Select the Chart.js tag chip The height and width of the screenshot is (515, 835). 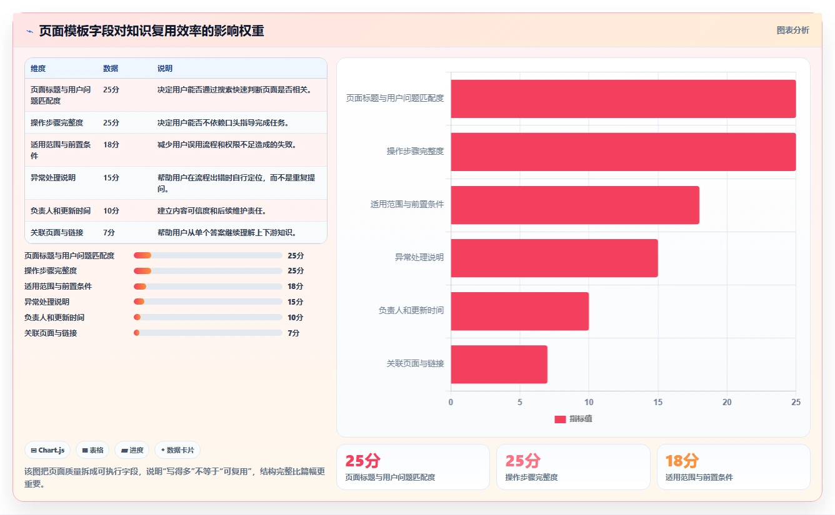click(x=47, y=450)
